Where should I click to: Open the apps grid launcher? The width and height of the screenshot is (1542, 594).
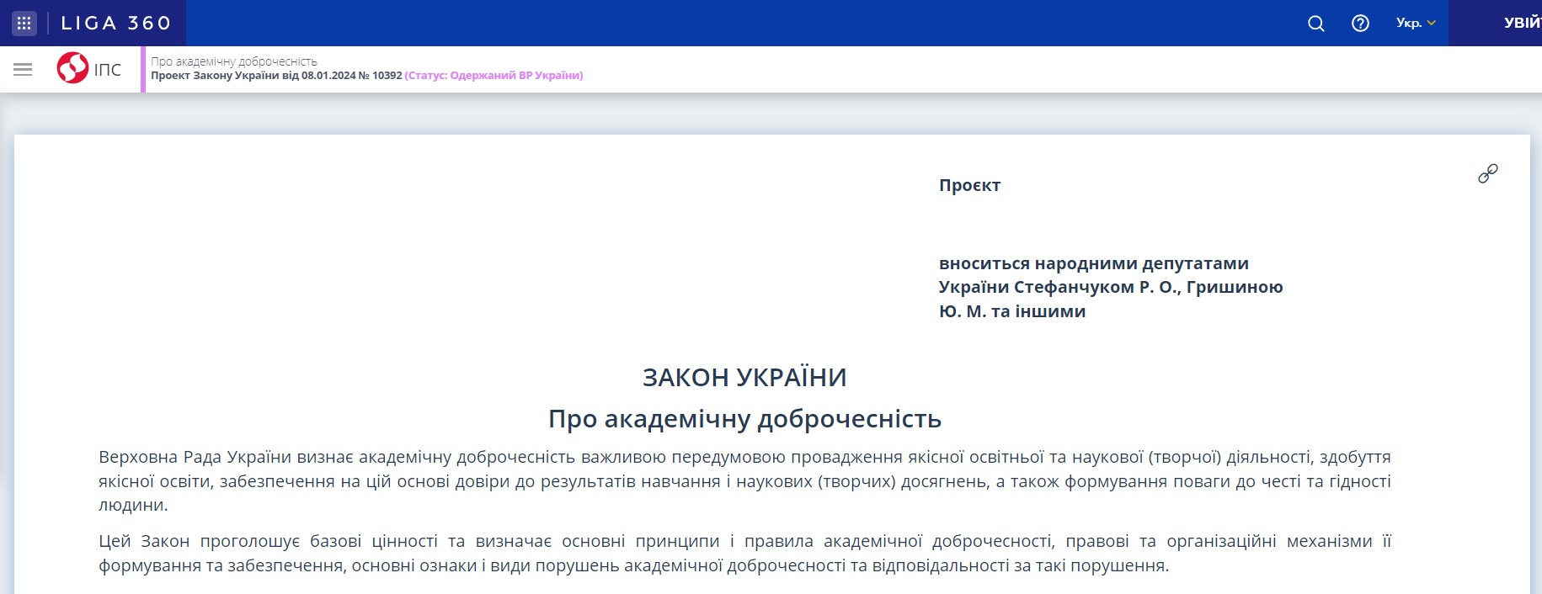point(24,23)
